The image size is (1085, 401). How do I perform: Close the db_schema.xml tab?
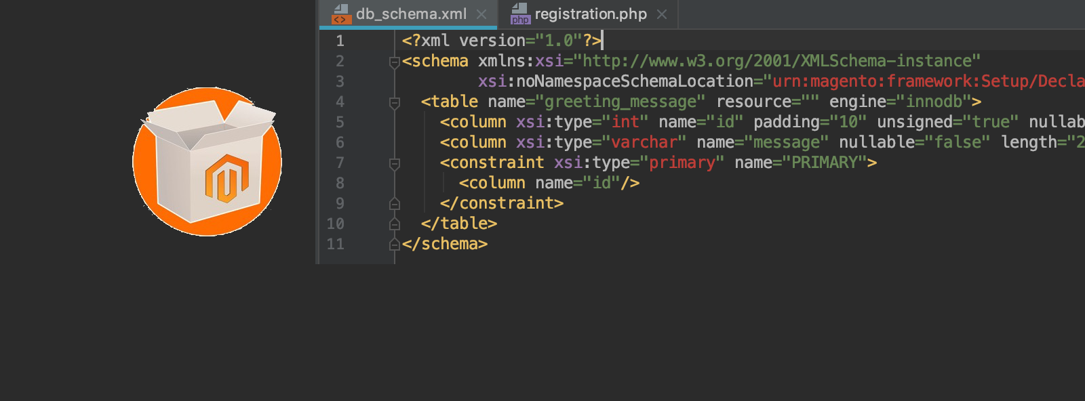(481, 14)
